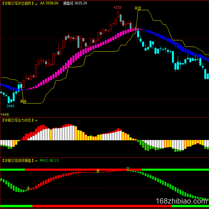Expand the 宇航灯塔波段操盘 indicator dropdown arrow
This screenshot has height=209, width=209.
pyautogui.click(x=36, y=161)
